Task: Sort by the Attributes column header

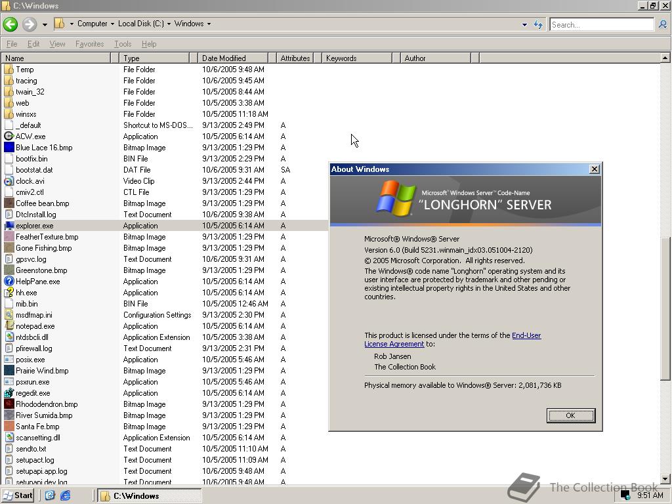Action: tap(295, 58)
